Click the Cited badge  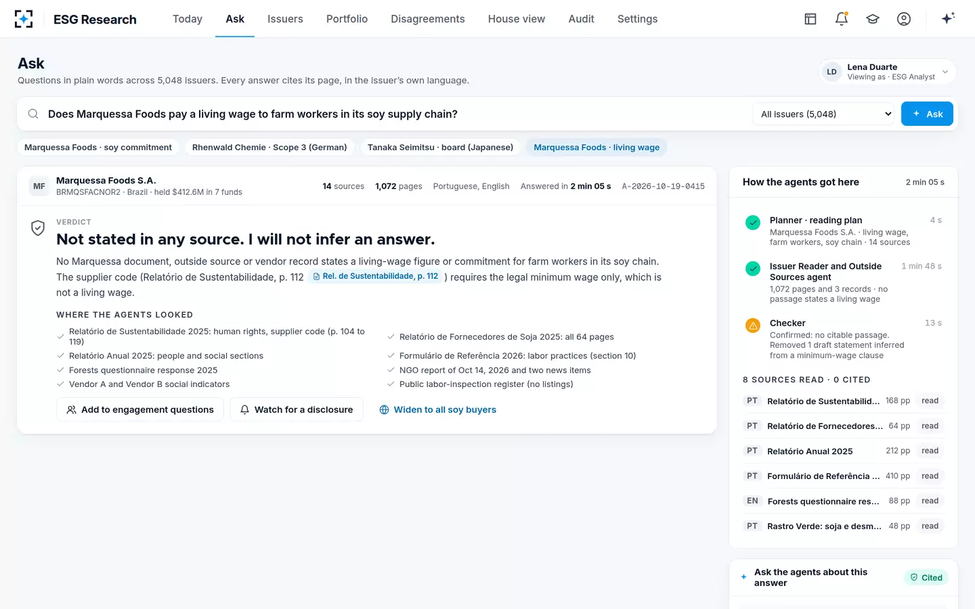(926, 577)
